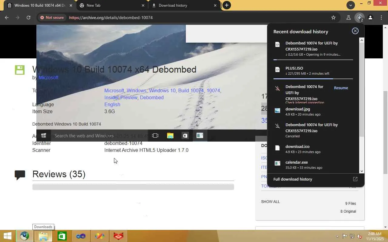This screenshot has width=388, height=242.
Task: Open the Chrome profile avatar menu
Action: tap(370, 18)
